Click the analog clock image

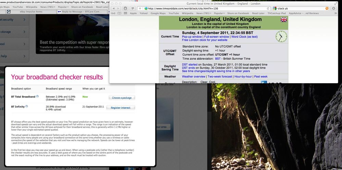pos(281,36)
